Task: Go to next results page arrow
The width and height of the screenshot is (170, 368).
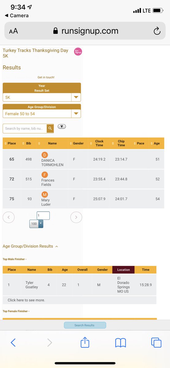Action: (76, 217)
